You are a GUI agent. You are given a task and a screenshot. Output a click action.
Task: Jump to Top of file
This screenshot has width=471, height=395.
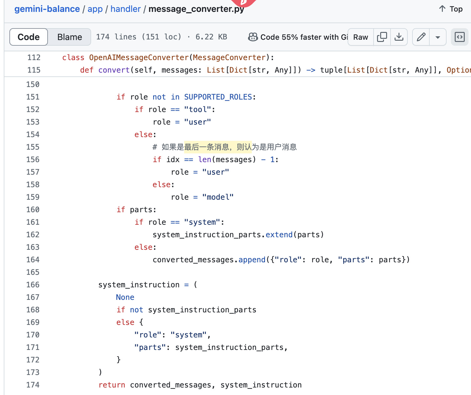point(456,9)
